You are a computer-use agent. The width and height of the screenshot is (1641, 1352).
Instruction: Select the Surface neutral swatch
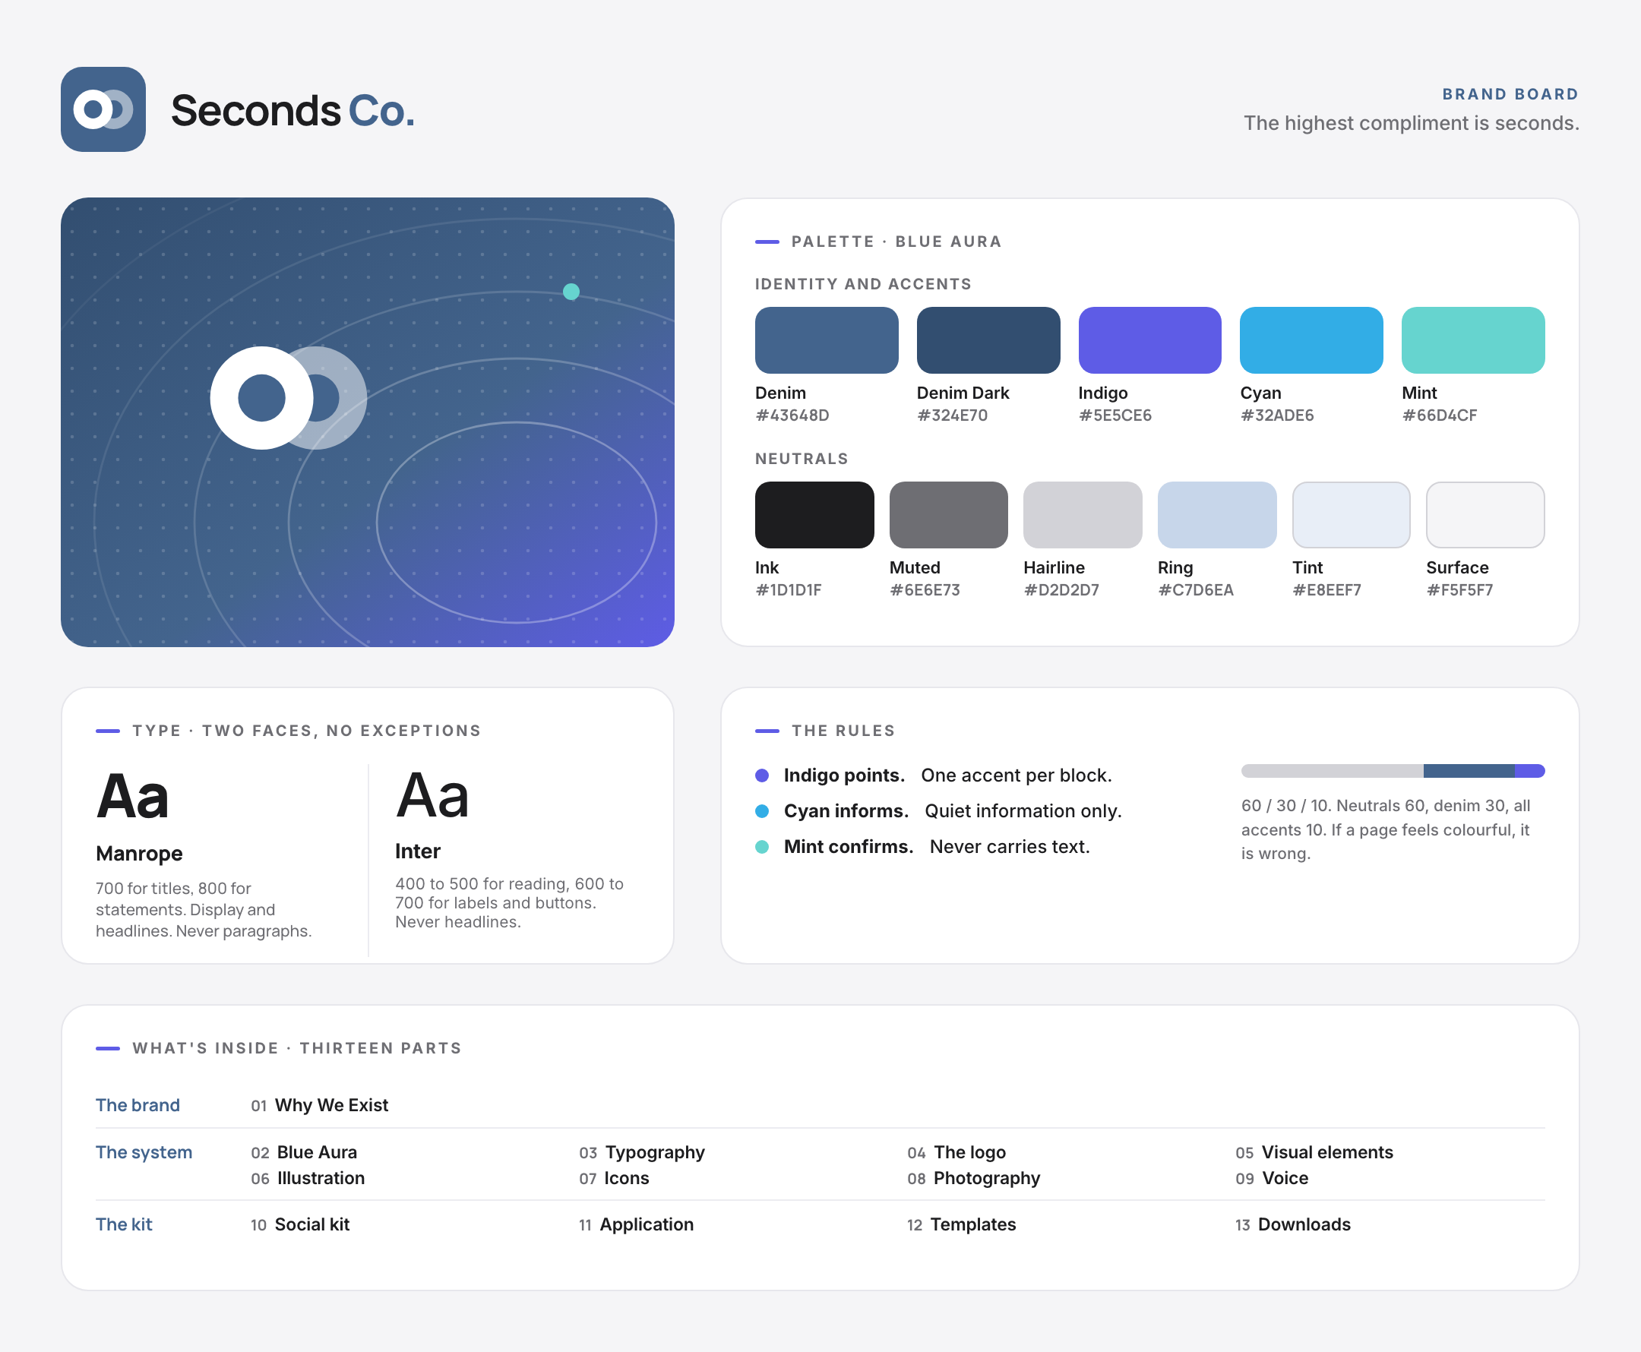[x=1485, y=515]
